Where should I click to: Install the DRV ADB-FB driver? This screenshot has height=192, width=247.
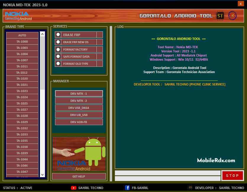[x=79, y=122]
